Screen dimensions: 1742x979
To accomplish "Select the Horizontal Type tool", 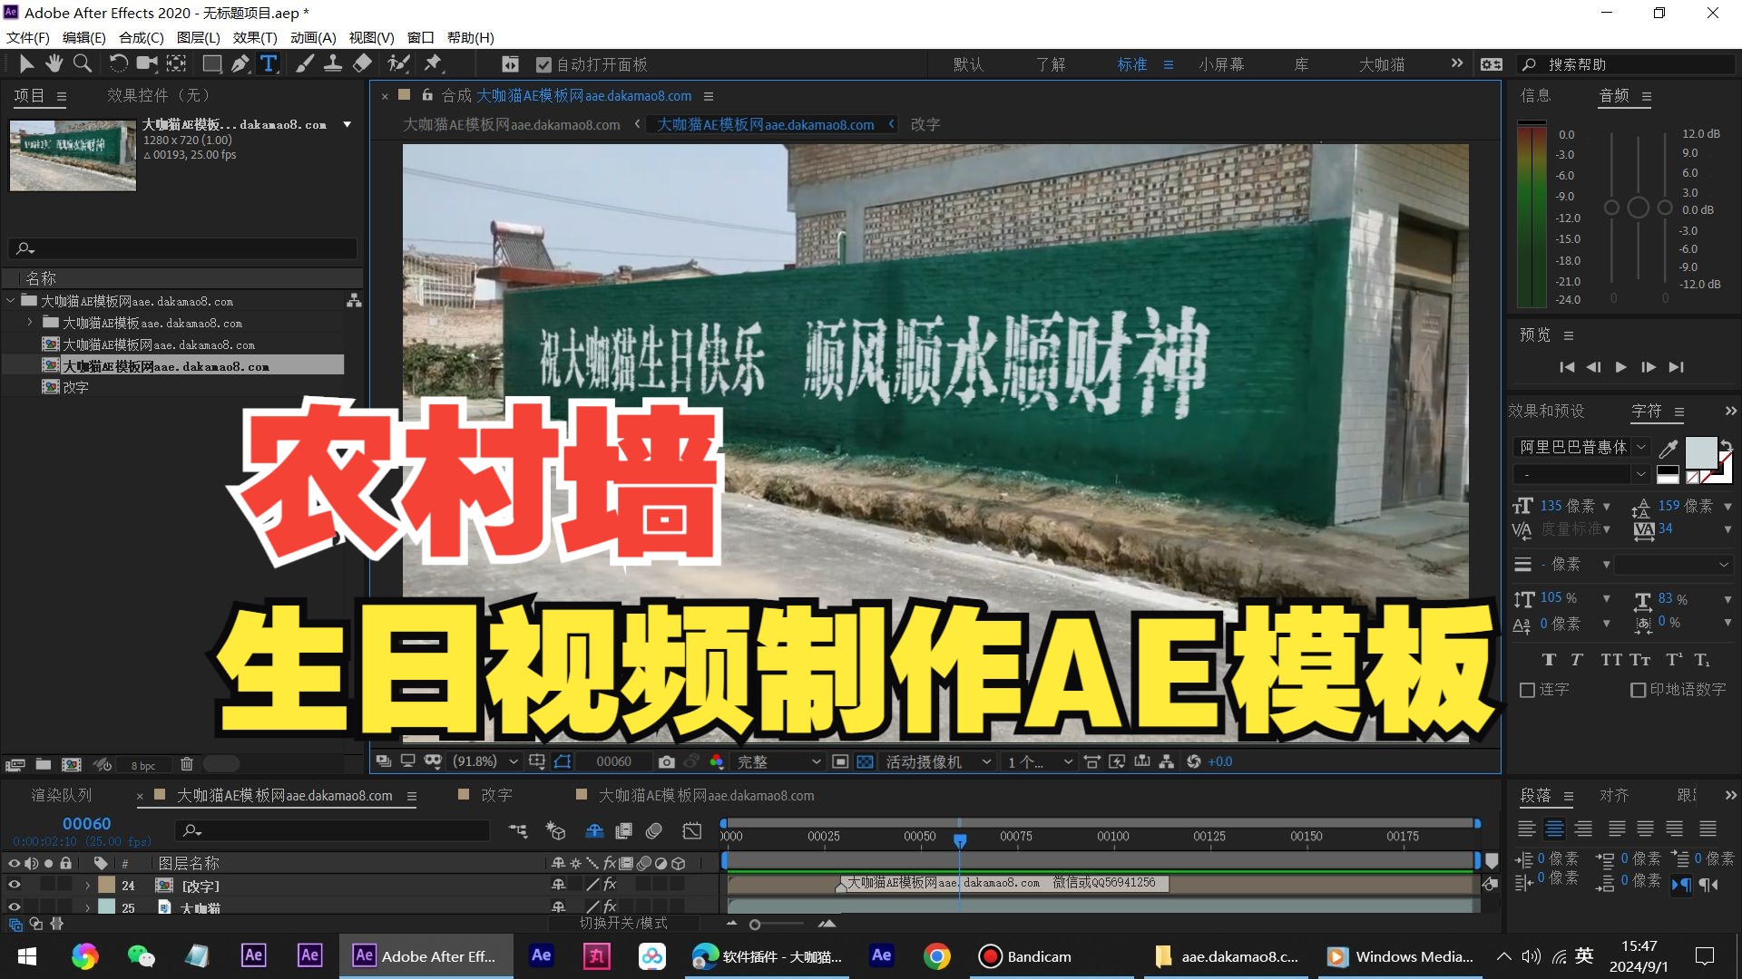I will (x=269, y=64).
